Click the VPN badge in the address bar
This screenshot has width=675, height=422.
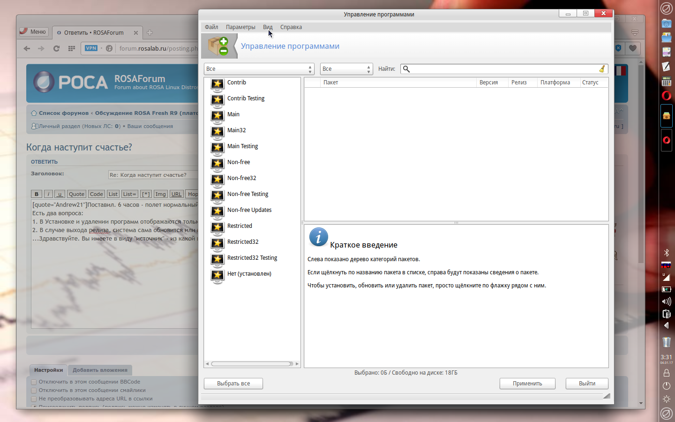(91, 48)
